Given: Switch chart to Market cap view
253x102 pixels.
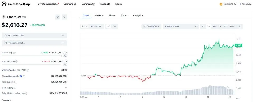Looking at the screenshot, I should pos(96,26).
